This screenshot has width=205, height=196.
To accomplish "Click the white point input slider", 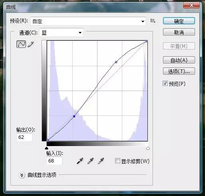I will 148,148.
